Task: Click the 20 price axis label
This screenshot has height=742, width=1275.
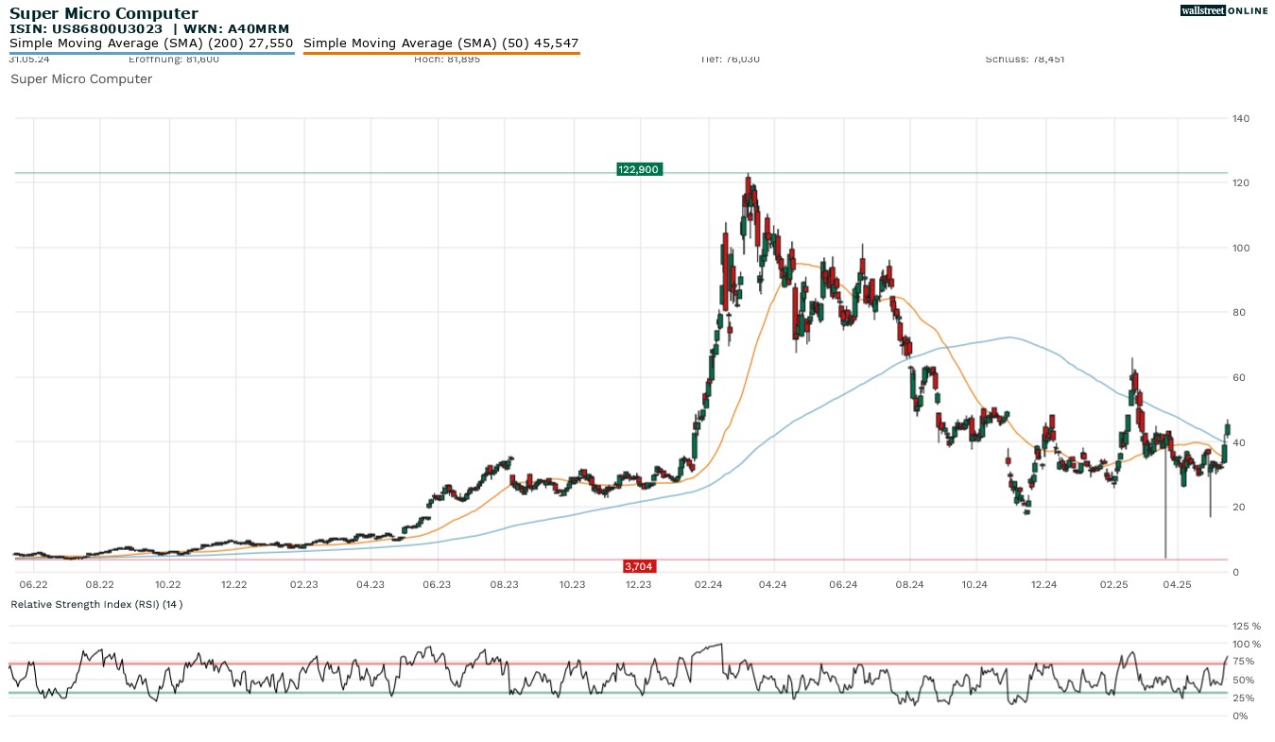Action: pyautogui.click(x=1238, y=508)
